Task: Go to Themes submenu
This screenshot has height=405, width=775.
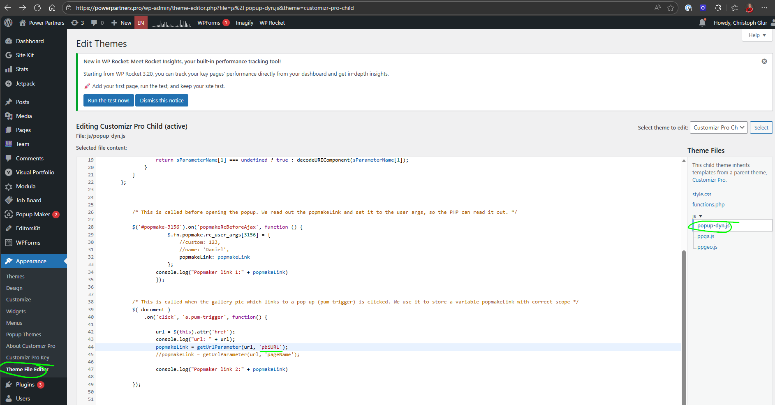Action: [15, 276]
